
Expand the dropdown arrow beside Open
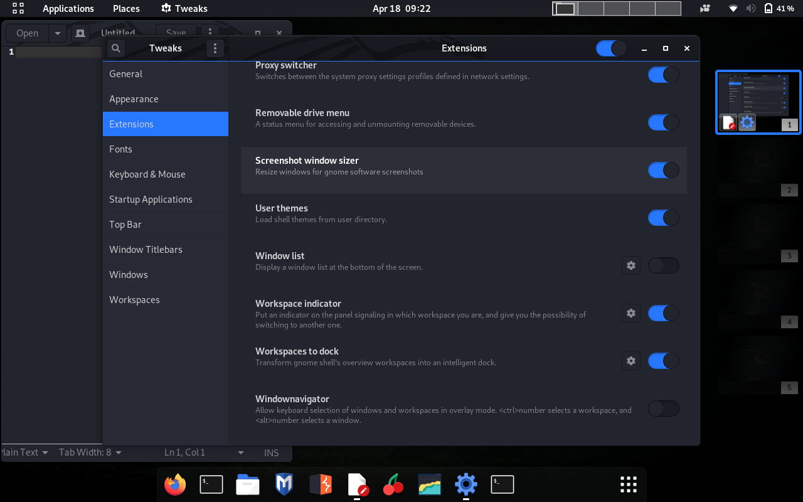[57, 33]
